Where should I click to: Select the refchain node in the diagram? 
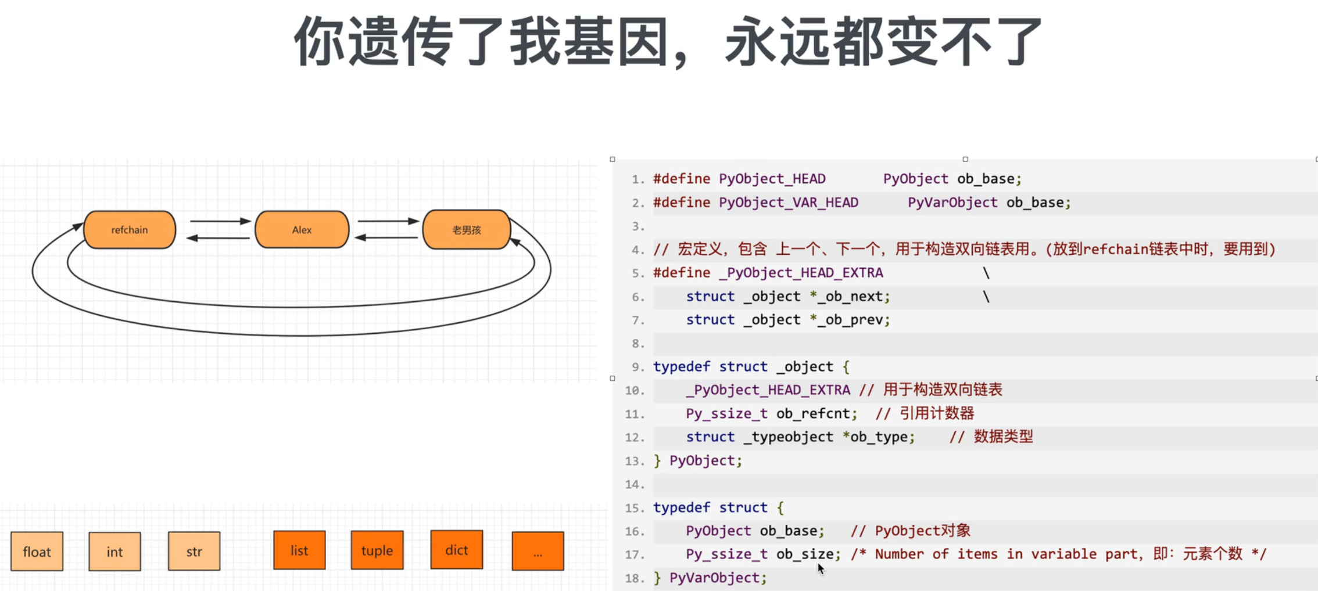(130, 230)
